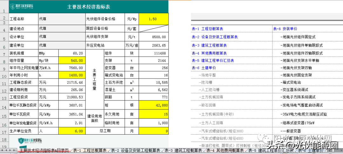The height and width of the screenshot is (154, 343).
Task: Click the 主要工程量 merged label cell
Action: tap(94, 80)
